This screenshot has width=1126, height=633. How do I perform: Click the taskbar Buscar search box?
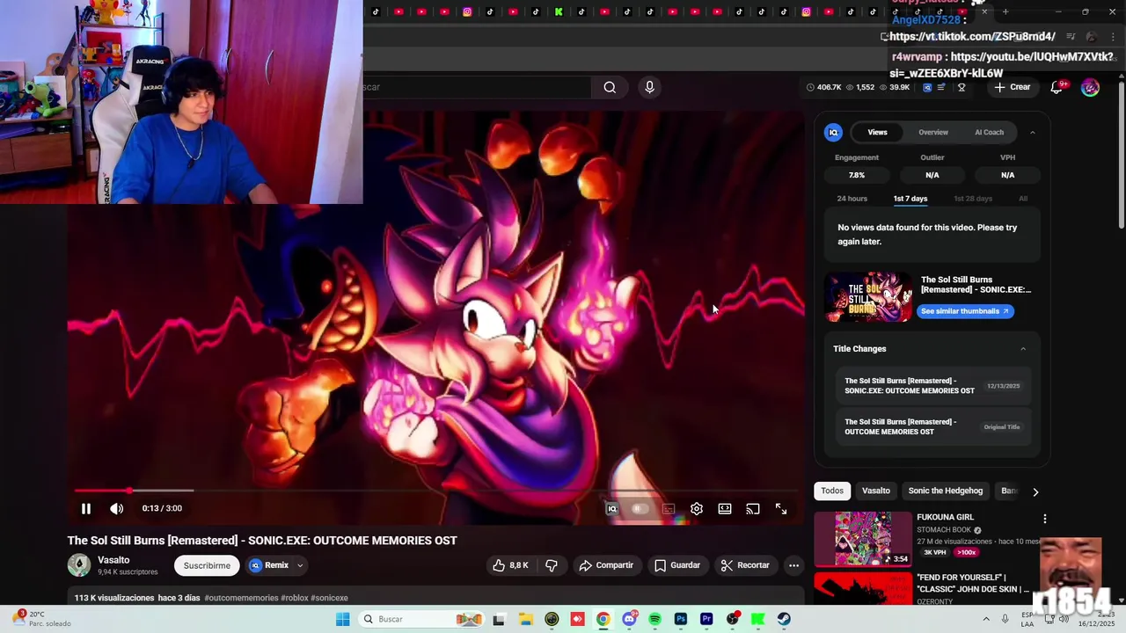coord(422,619)
